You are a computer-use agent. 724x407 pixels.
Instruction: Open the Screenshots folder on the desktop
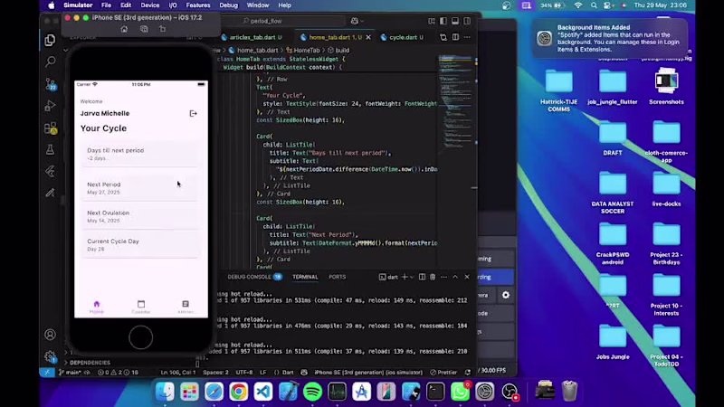click(666, 87)
